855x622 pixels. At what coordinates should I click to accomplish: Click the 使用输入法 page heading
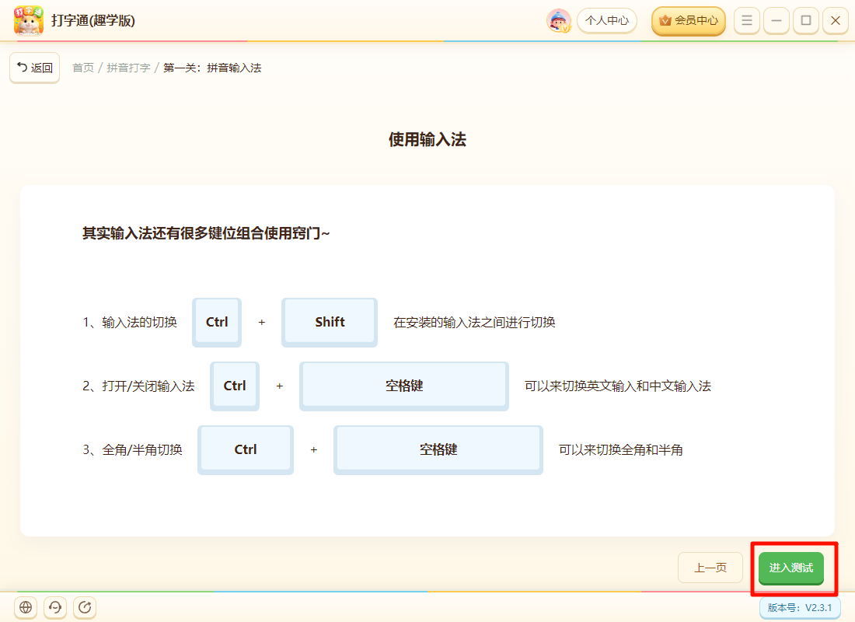pyautogui.click(x=427, y=140)
